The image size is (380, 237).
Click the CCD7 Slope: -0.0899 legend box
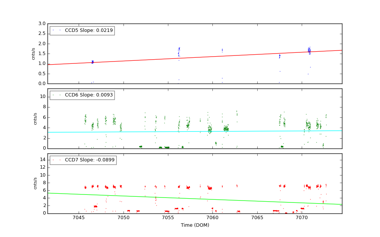pos(83,160)
